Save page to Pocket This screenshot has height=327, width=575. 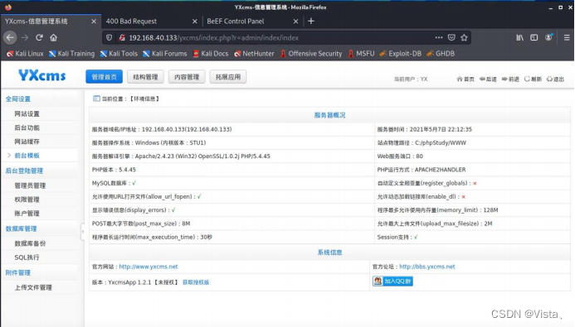click(451, 37)
